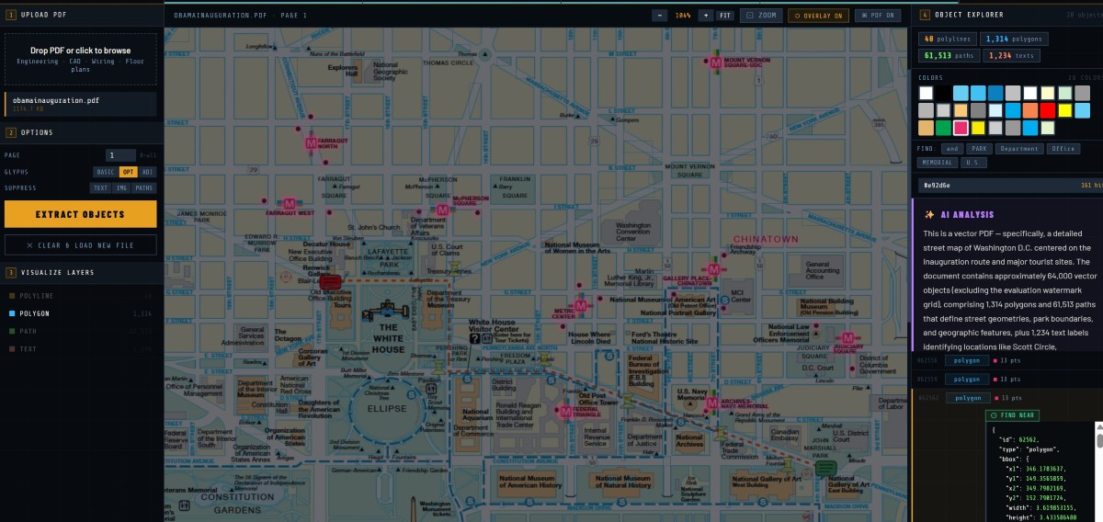Click the PARK find keyword chip

[979, 148]
